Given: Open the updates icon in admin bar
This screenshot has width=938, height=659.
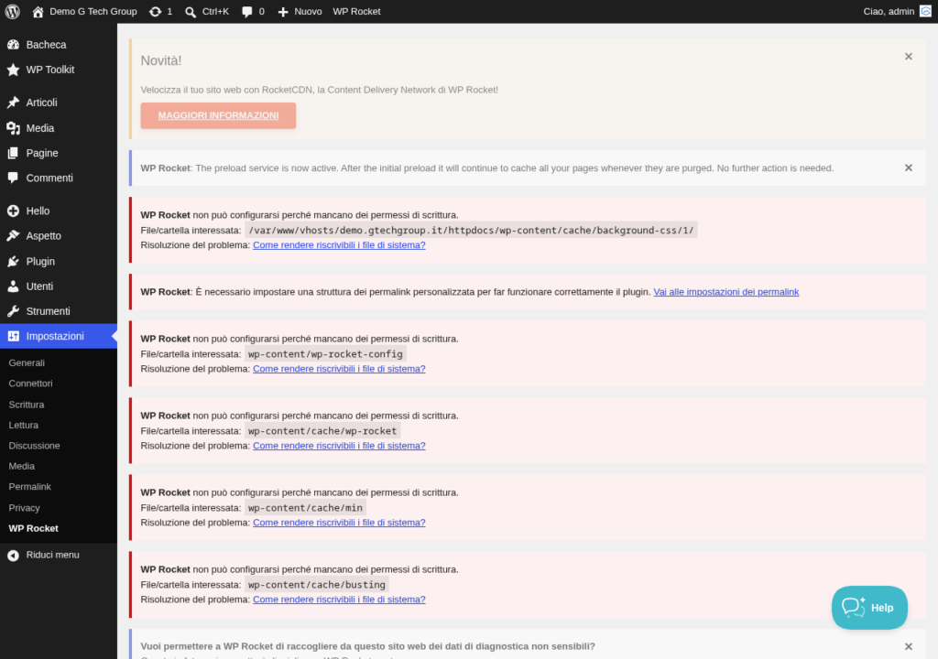Looking at the screenshot, I should coord(155,11).
